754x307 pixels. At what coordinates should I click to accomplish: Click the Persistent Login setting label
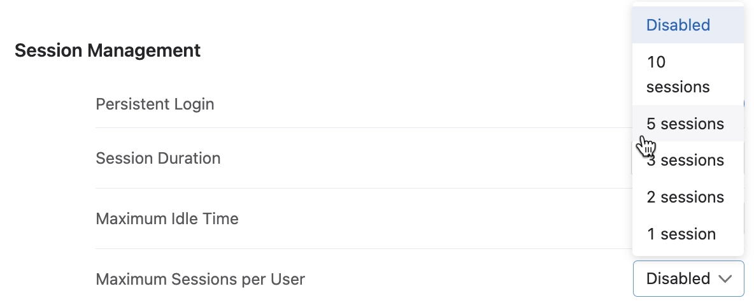(155, 104)
